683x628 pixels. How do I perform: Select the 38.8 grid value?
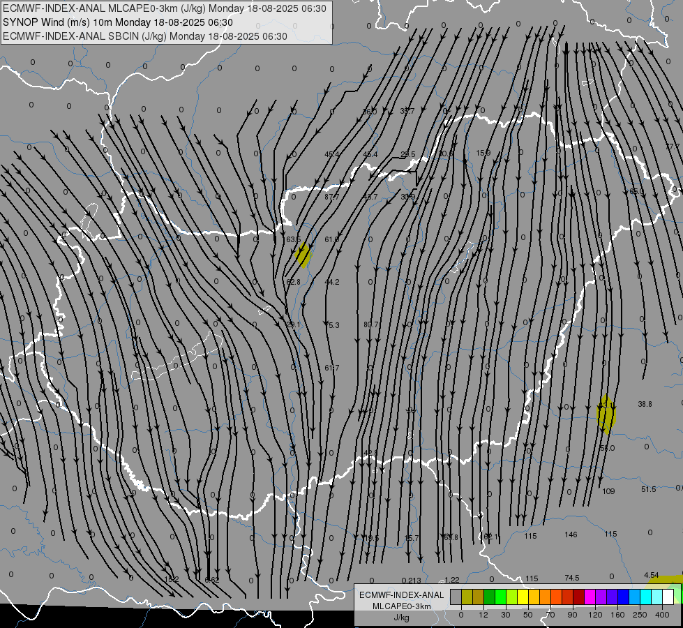(645, 404)
